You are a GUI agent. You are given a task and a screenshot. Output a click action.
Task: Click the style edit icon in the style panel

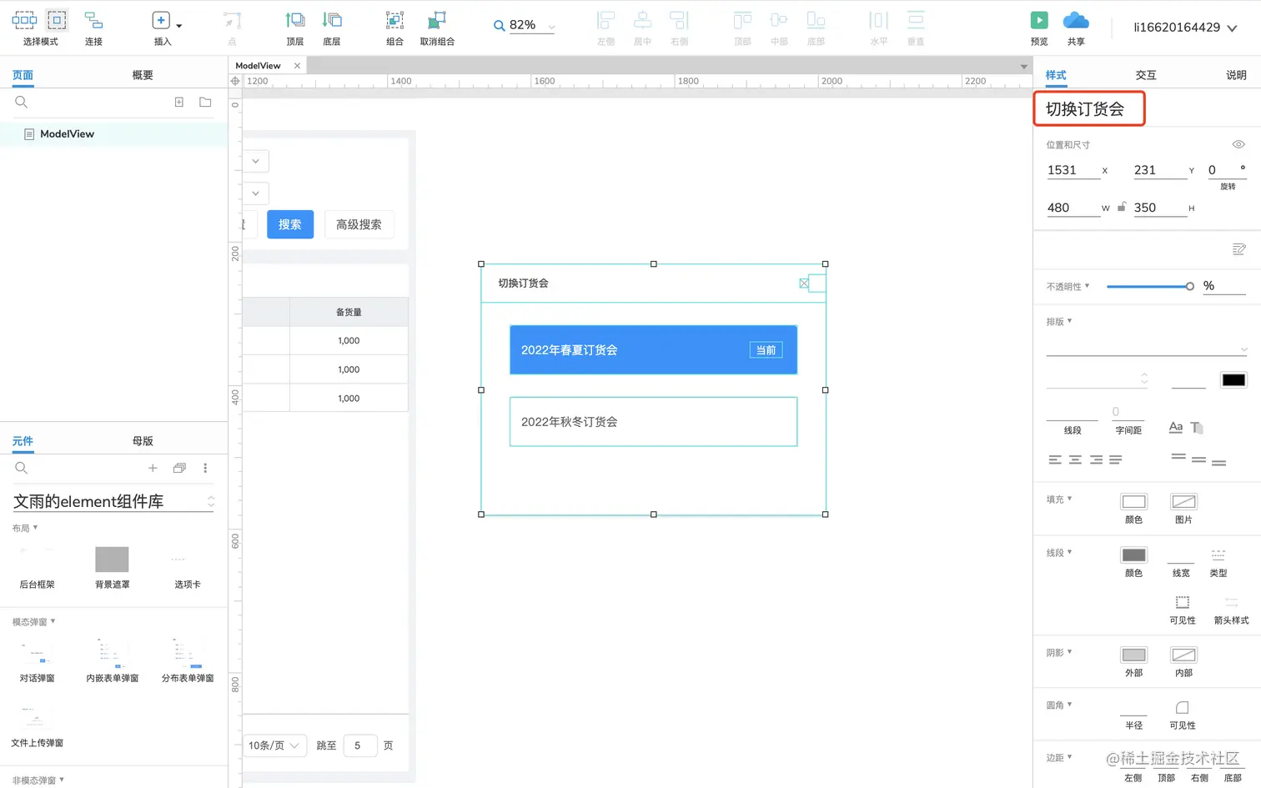(x=1238, y=249)
